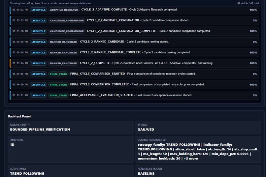Click the SYMBOL card label
The height and width of the screenshot is (177, 266).
tap(142, 125)
